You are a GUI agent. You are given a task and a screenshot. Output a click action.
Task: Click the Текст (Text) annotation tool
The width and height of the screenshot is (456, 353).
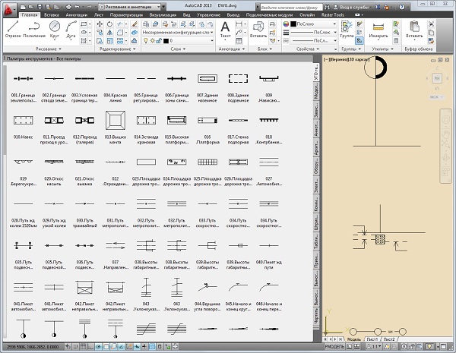225,29
